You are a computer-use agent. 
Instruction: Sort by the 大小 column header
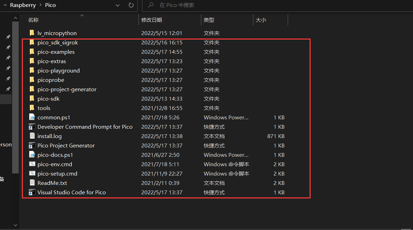pos(261,20)
